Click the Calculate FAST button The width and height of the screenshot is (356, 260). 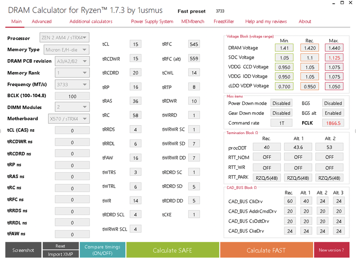266,250
